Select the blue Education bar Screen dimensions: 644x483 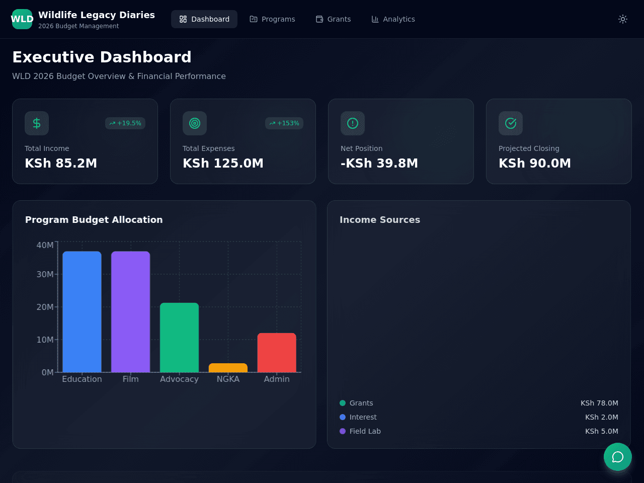tap(82, 312)
